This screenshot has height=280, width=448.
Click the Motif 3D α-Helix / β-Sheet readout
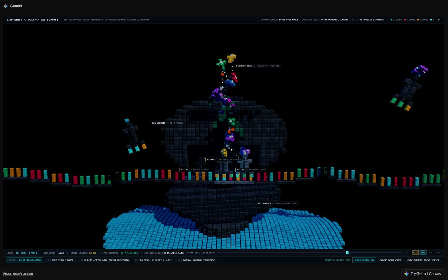point(368,20)
